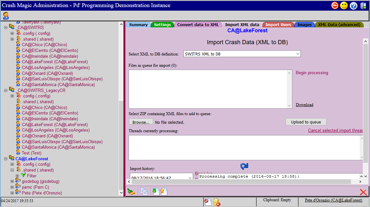The height and width of the screenshot is (207, 370).
Task: Click the database check icon in status bar
Action: pos(217,202)
